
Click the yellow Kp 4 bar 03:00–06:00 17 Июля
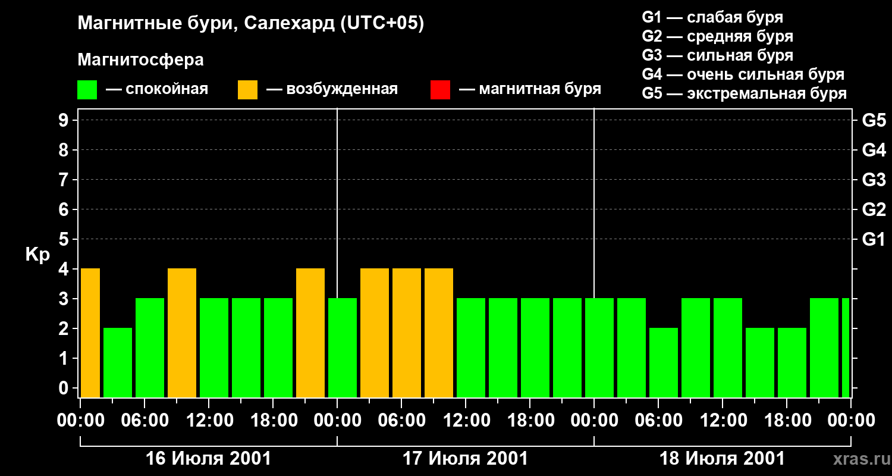375,333
